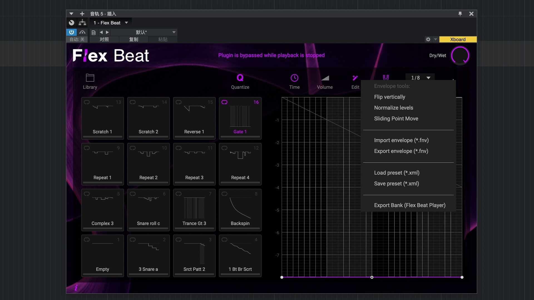Click the 复制 copy button

(x=133, y=39)
